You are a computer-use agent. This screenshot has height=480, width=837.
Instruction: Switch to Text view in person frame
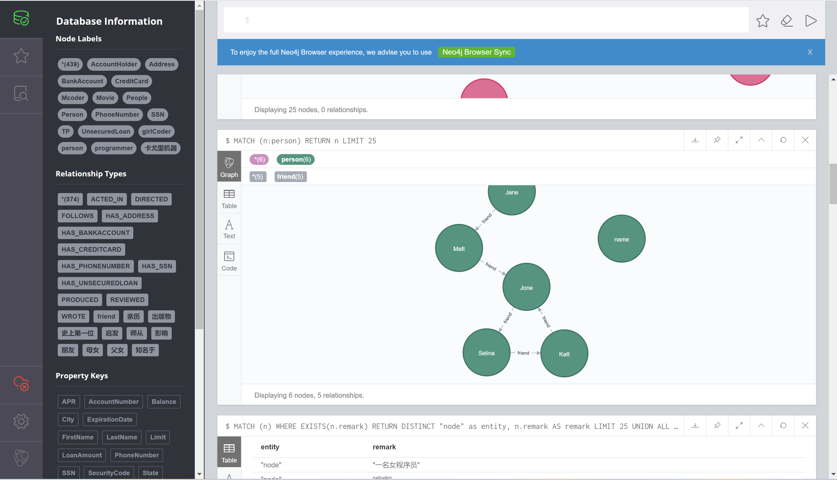tap(229, 229)
